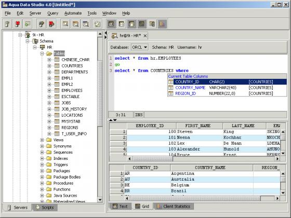291x218 pixels.
Task: Click the first toolbar icon with gray server
Action: coord(7,24)
